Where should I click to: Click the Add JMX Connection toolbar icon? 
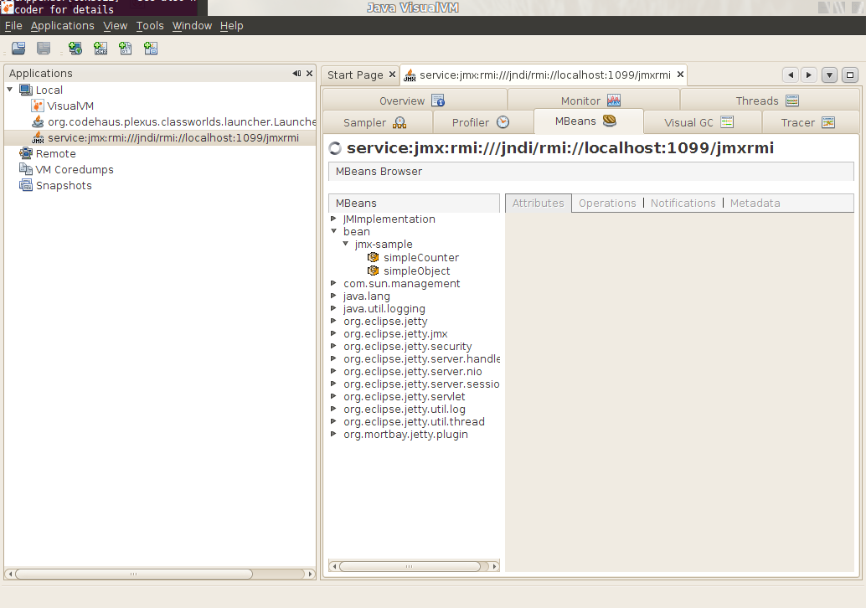coord(101,49)
